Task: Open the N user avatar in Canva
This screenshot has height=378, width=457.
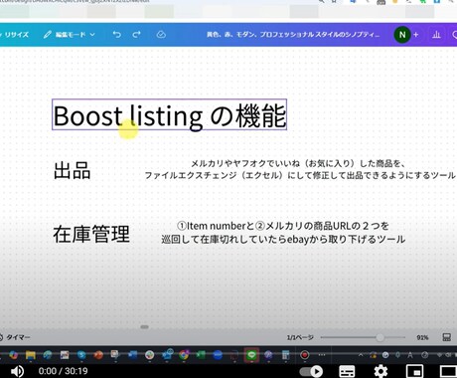Action: click(x=402, y=35)
